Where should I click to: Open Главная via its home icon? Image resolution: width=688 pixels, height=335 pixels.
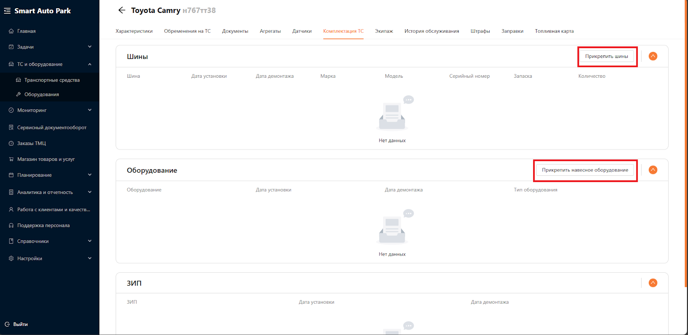tap(11, 31)
